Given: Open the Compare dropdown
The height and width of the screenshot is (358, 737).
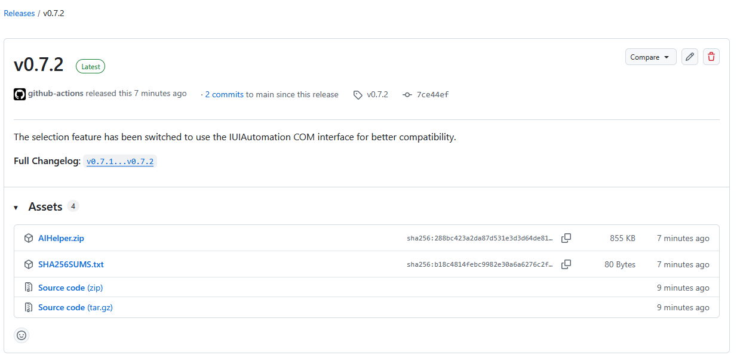Looking at the screenshot, I should [x=650, y=57].
